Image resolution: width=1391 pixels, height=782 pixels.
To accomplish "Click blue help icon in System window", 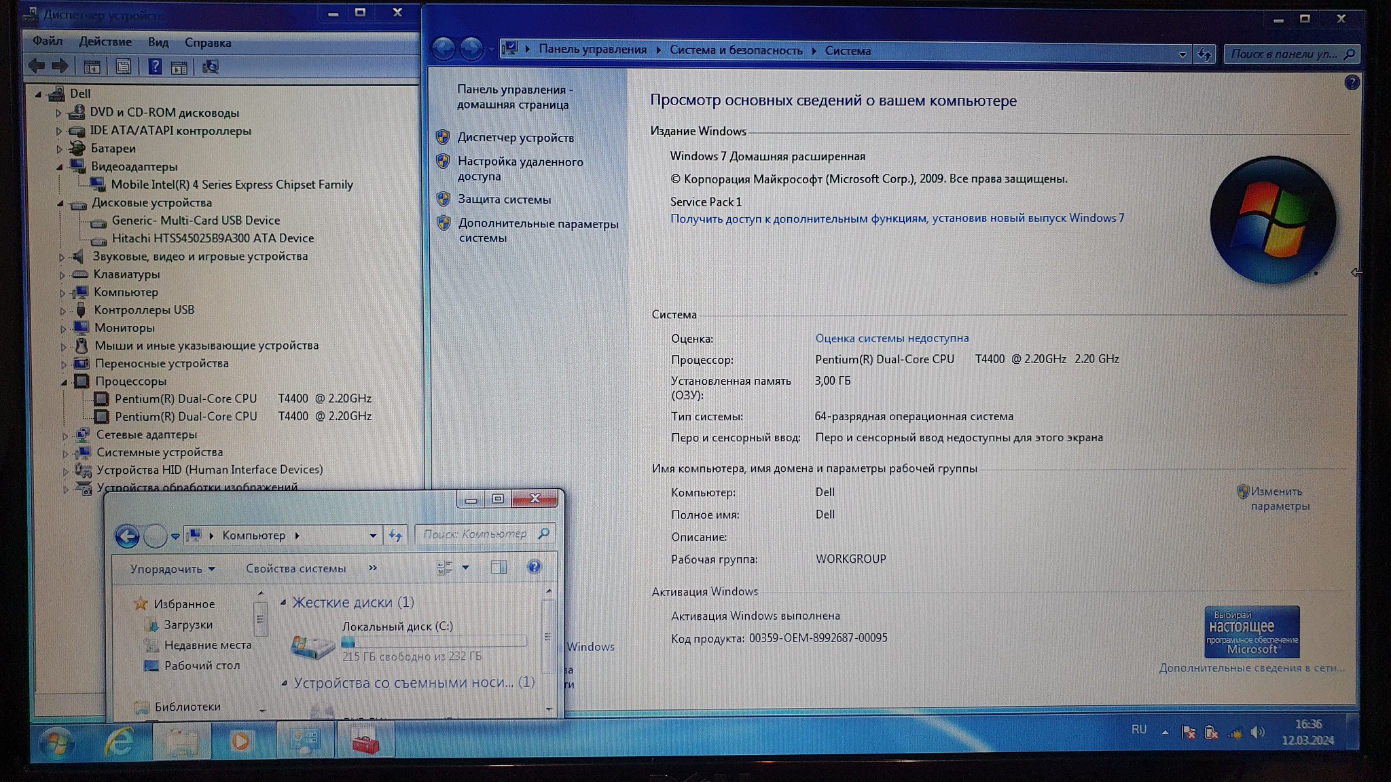I will click(x=1351, y=83).
